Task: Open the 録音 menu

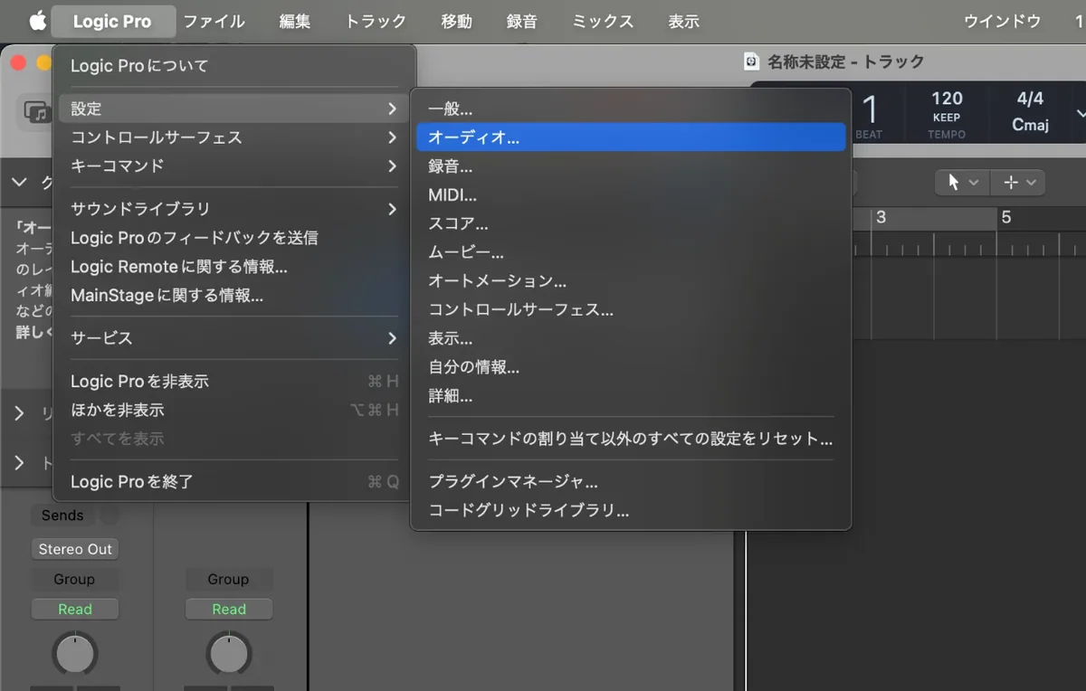Action: click(522, 21)
